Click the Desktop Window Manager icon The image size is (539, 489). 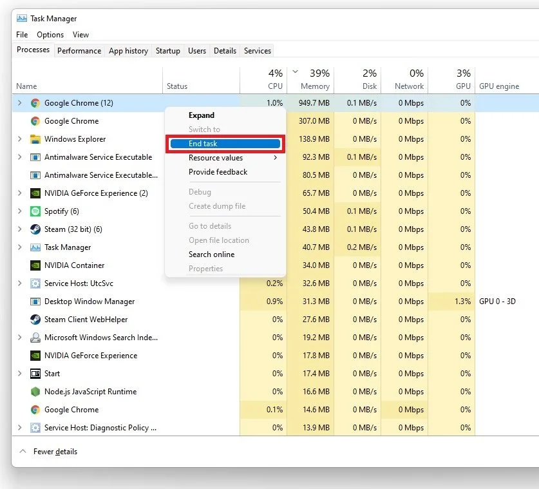[35, 302]
